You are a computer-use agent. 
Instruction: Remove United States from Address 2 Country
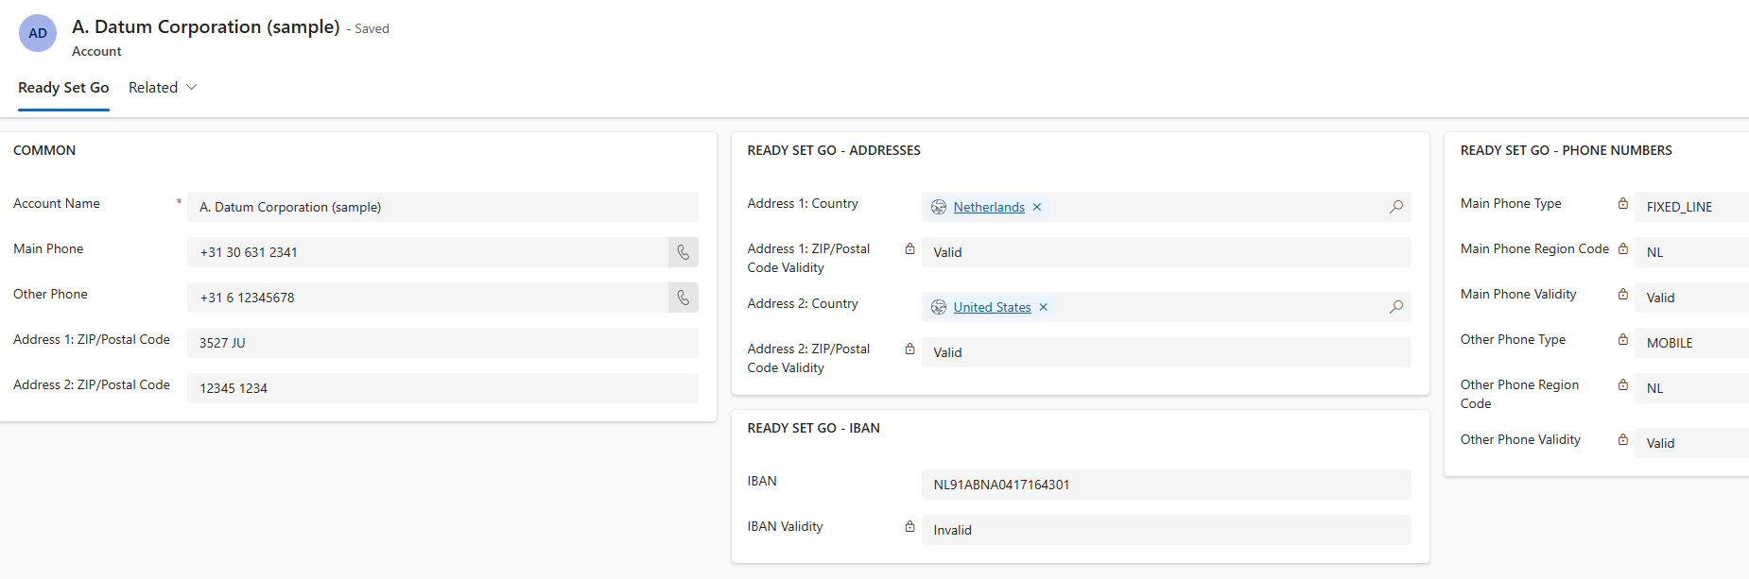click(1044, 307)
